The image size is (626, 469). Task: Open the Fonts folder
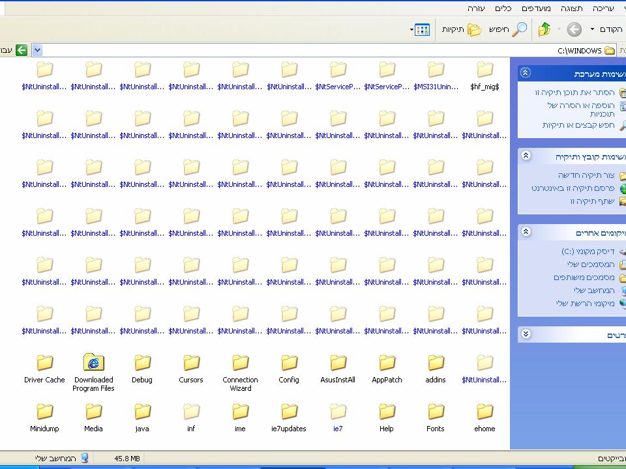pos(436,412)
